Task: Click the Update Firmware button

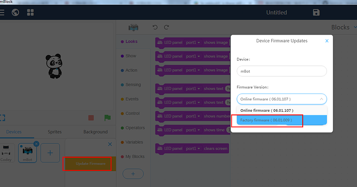Action: (91, 164)
